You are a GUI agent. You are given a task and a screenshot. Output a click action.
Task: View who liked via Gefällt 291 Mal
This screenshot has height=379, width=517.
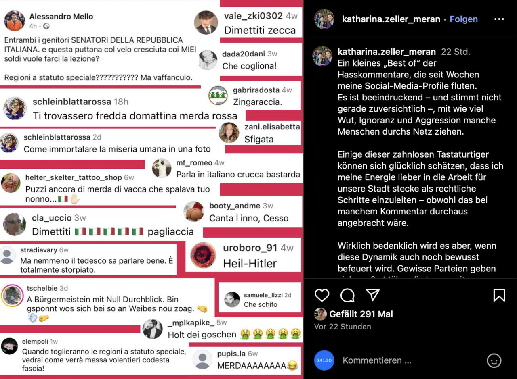click(361, 314)
